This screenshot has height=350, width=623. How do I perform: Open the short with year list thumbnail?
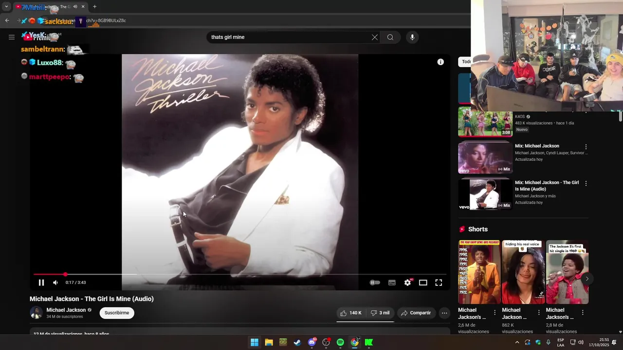pyautogui.click(x=479, y=272)
